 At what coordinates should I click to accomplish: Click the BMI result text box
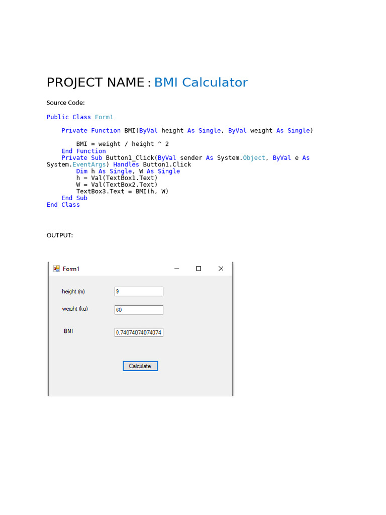coord(139,332)
